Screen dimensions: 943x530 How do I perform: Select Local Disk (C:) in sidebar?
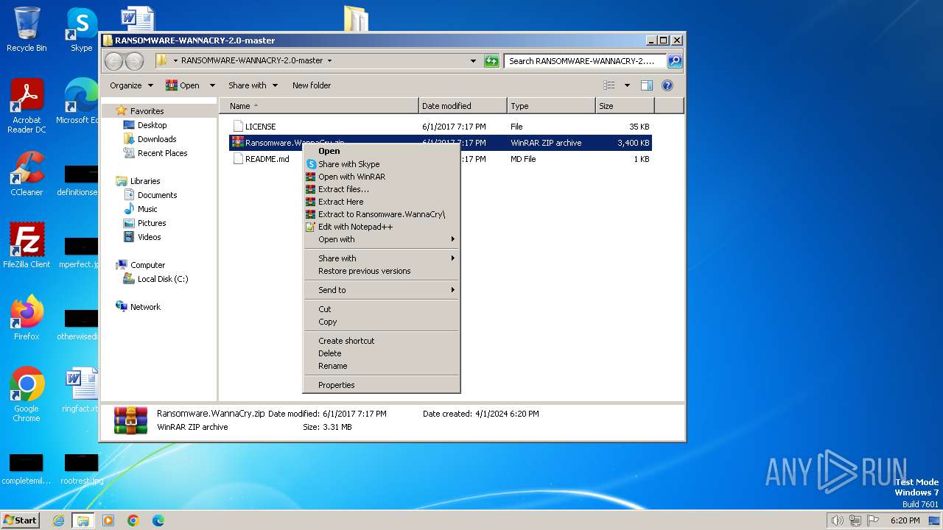pyautogui.click(x=163, y=279)
